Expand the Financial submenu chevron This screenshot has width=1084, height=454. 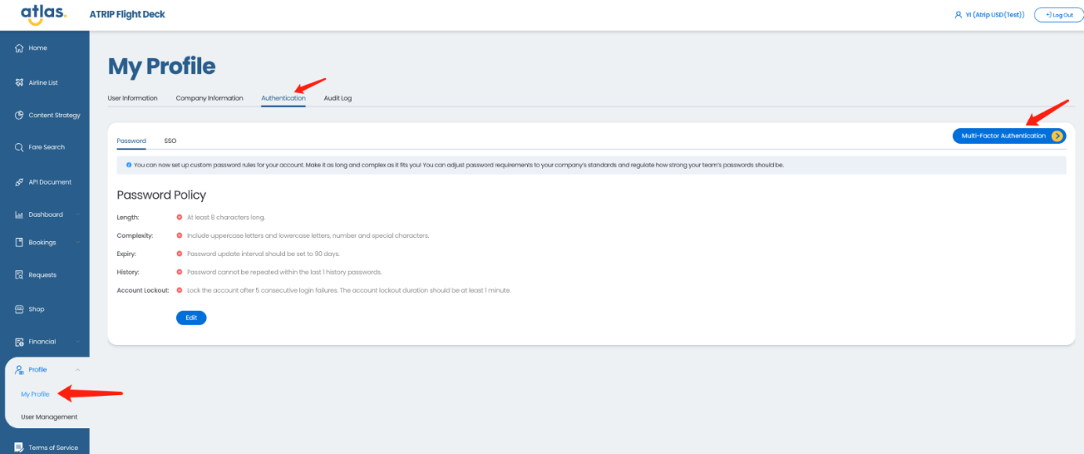[x=79, y=342]
